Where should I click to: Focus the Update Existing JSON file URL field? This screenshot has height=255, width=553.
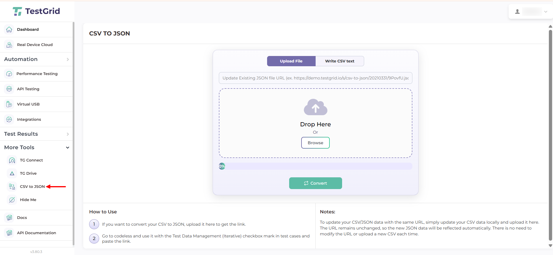pos(315,78)
